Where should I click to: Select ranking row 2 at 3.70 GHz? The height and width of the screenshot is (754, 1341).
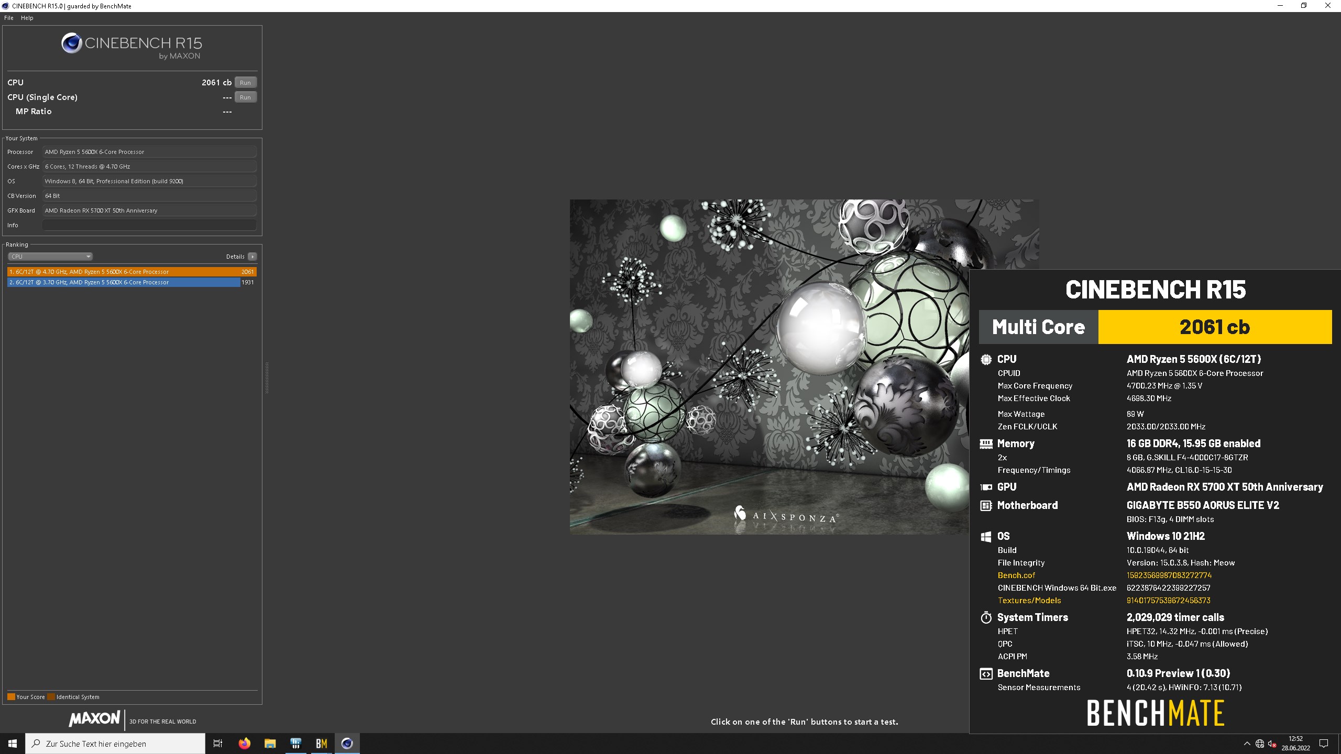click(x=131, y=282)
